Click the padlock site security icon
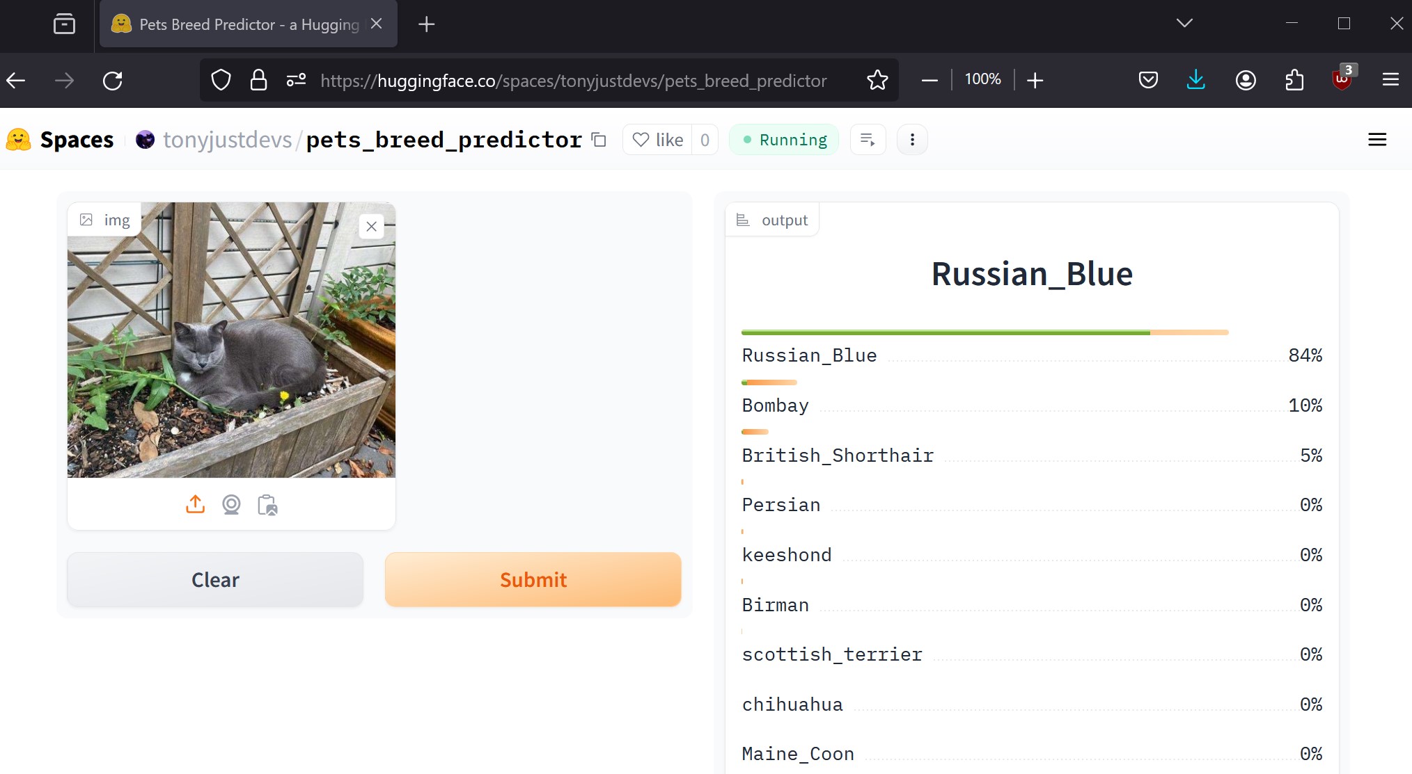 click(258, 81)
